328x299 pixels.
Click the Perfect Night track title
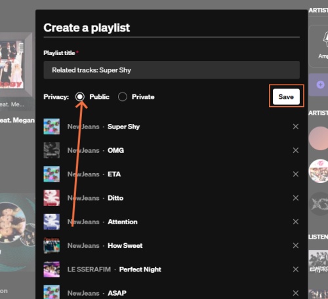[140, 269]
